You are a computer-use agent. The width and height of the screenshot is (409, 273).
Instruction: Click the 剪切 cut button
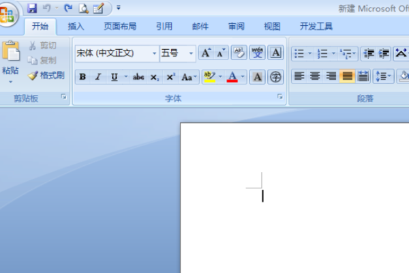(x=43, y=46)
